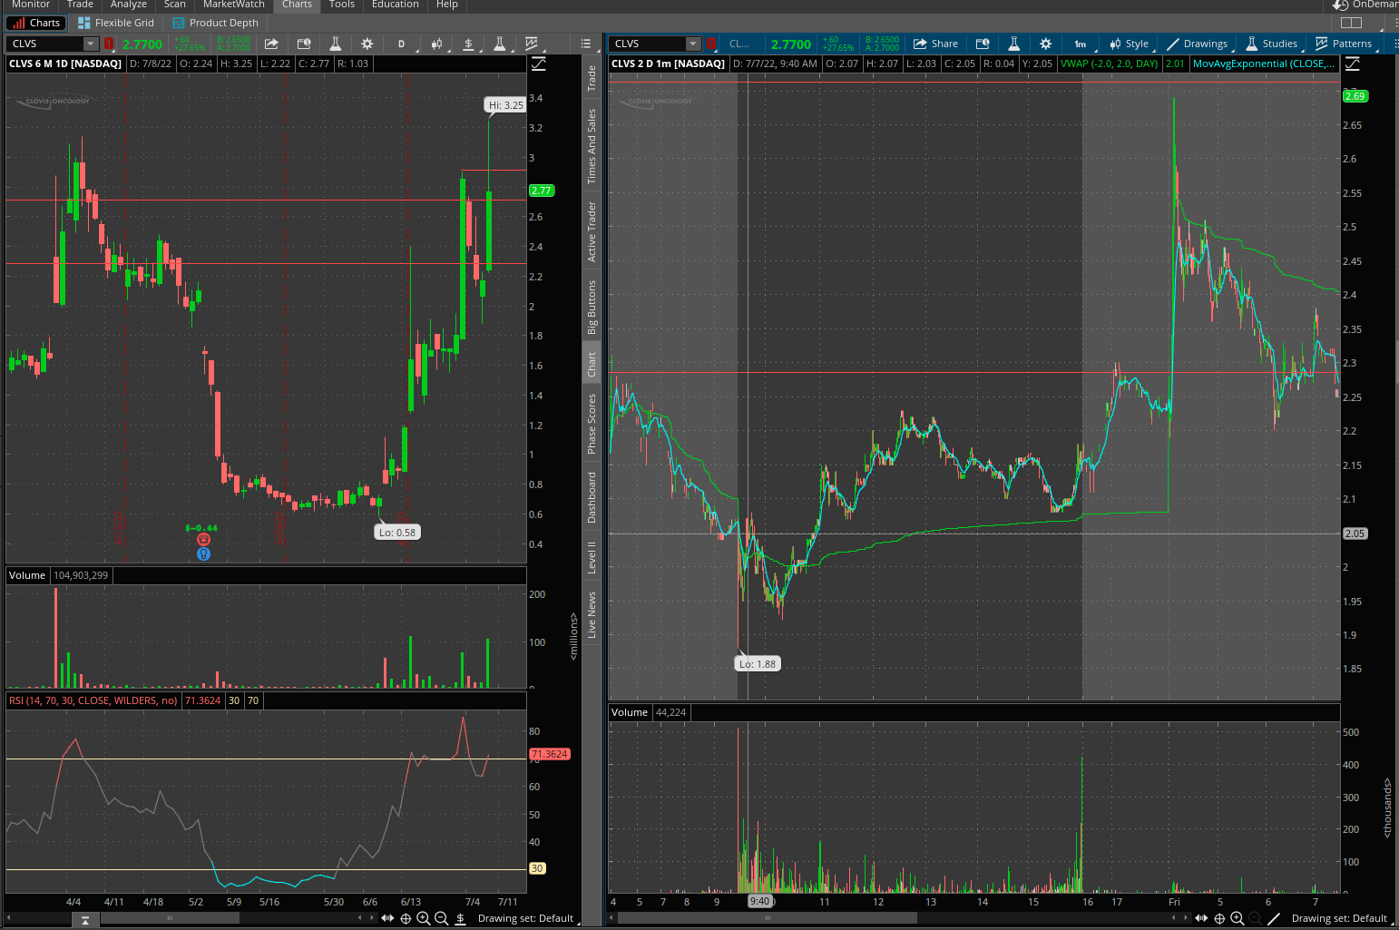Click the crosshair/pan icon below the left chart

point(406,918)
